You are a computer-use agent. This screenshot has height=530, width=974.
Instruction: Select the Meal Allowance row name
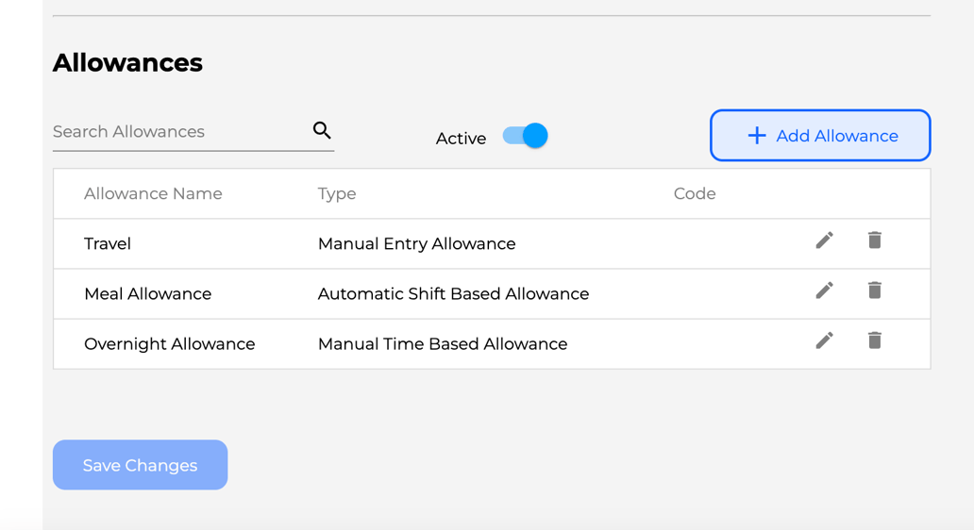[147, 294]
